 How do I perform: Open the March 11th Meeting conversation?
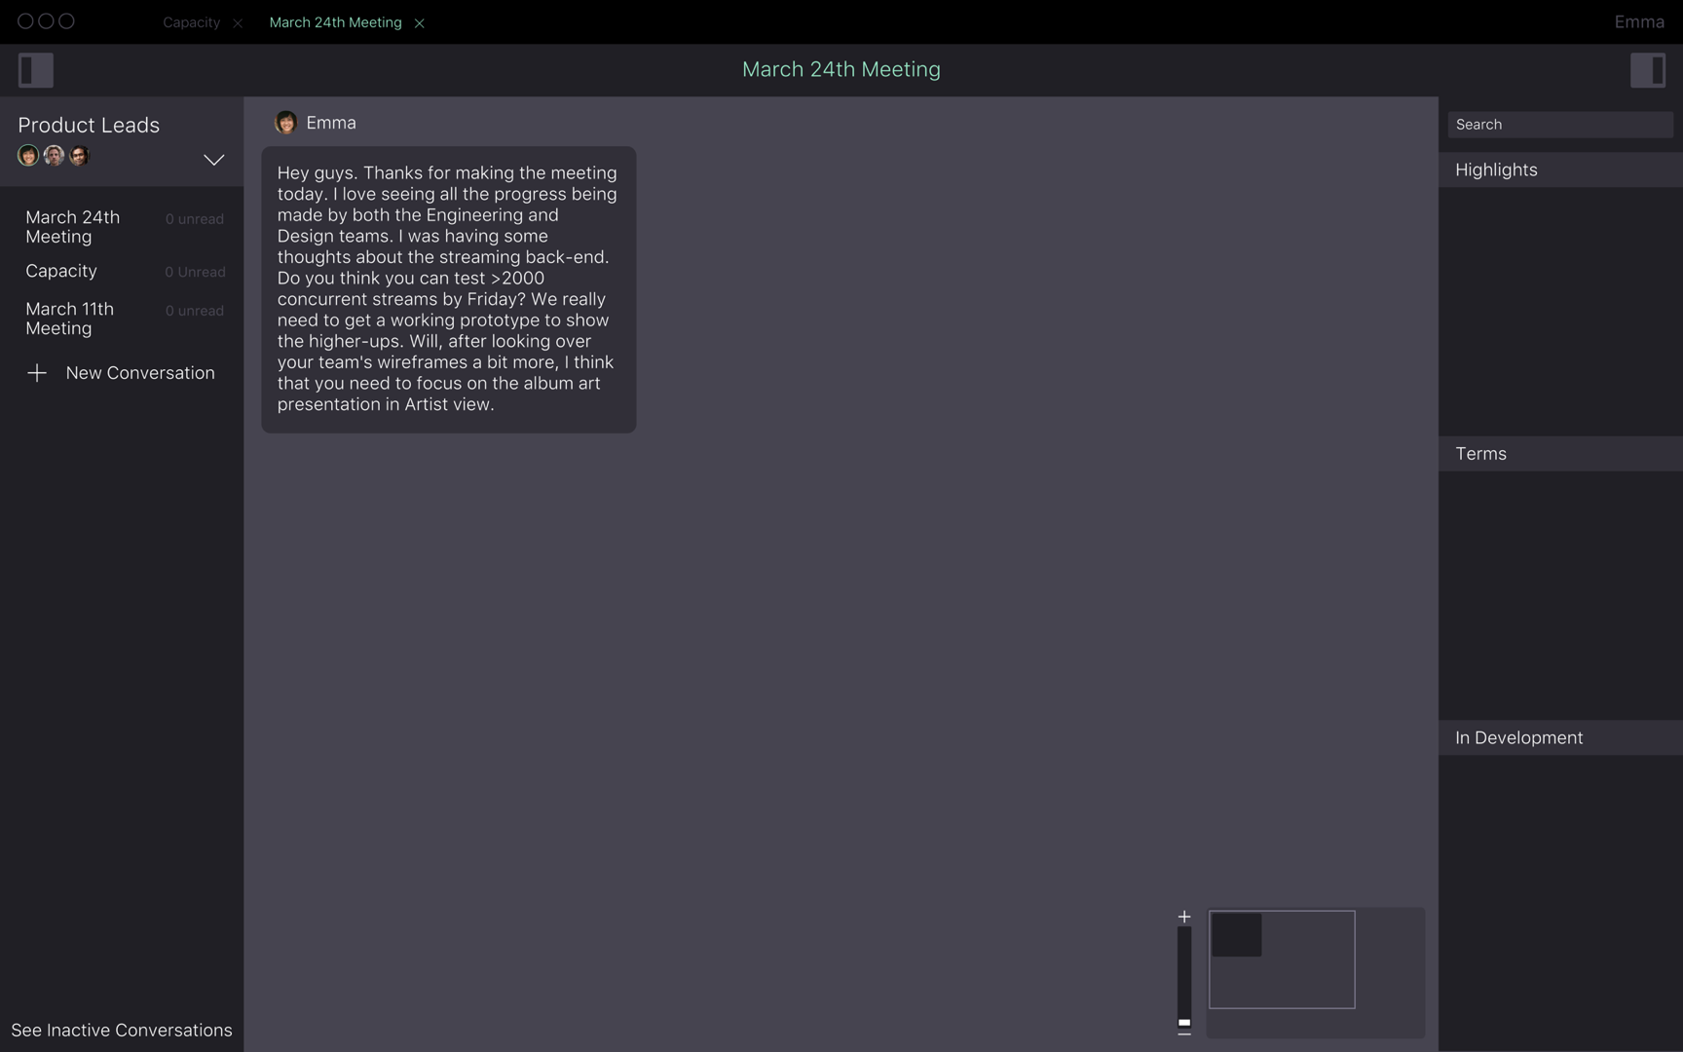[70, 319]
